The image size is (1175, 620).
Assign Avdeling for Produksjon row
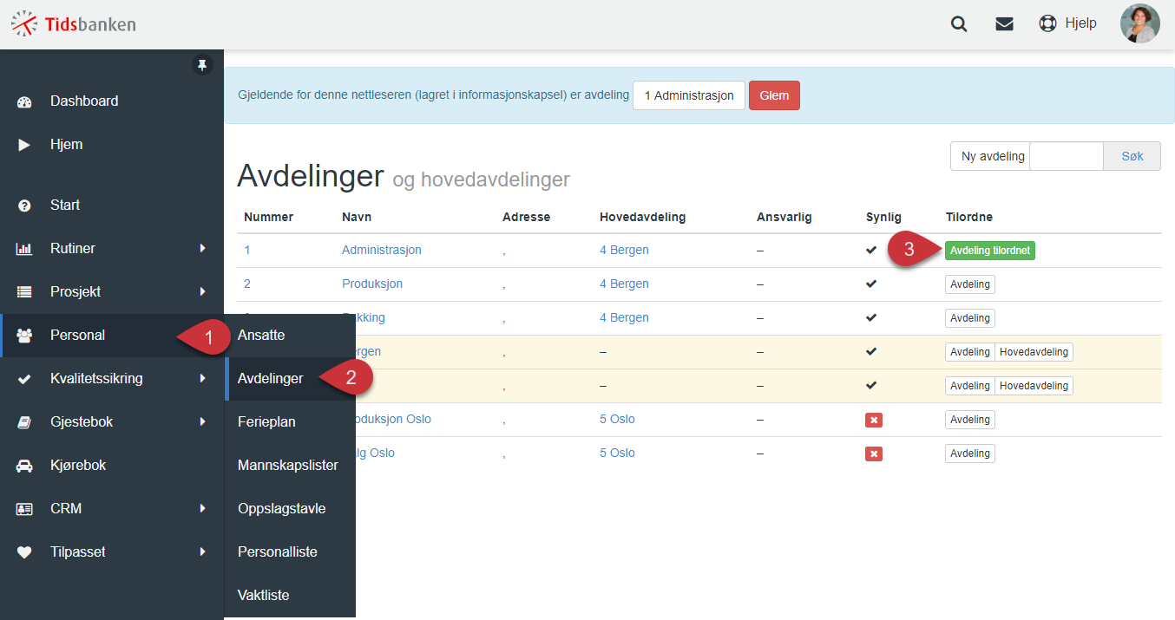[x=970, y=284]
